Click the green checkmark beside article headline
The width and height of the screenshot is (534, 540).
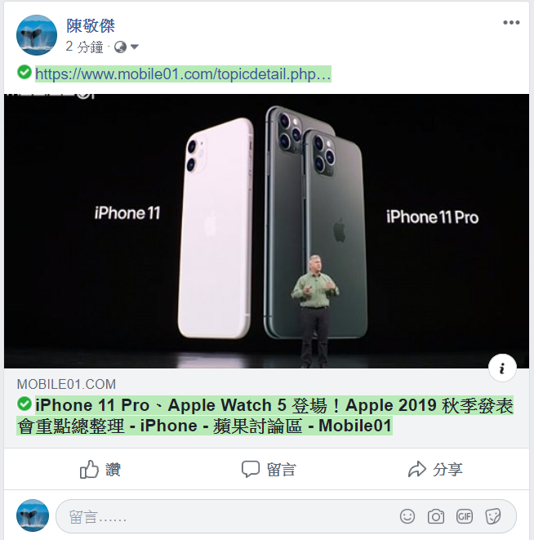(24, 404)
